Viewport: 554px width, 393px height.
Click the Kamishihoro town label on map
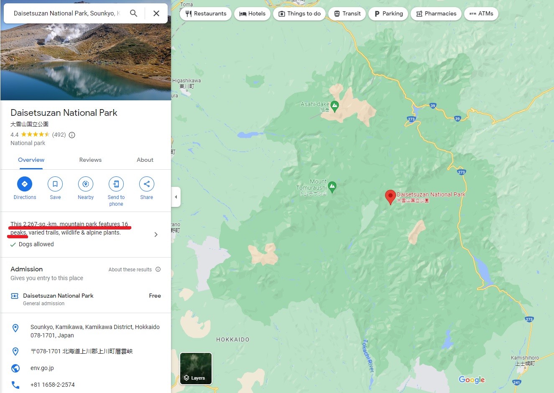coord(525,360)
